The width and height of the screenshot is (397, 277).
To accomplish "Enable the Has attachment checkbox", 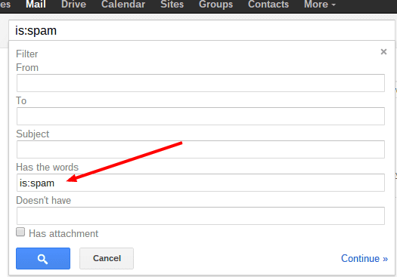I will click(x=20, y=232).
